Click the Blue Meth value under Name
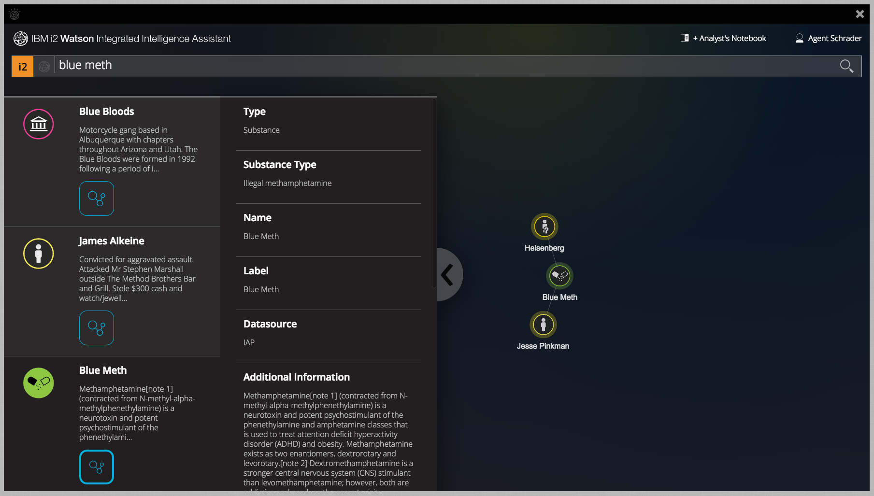 coord(261,236)
